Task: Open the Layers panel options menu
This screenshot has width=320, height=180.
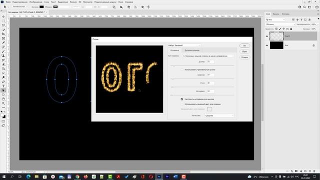Action: 318,14
